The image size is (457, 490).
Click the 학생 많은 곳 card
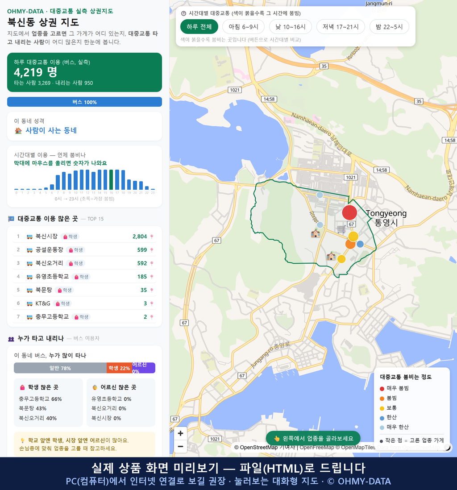49,402
